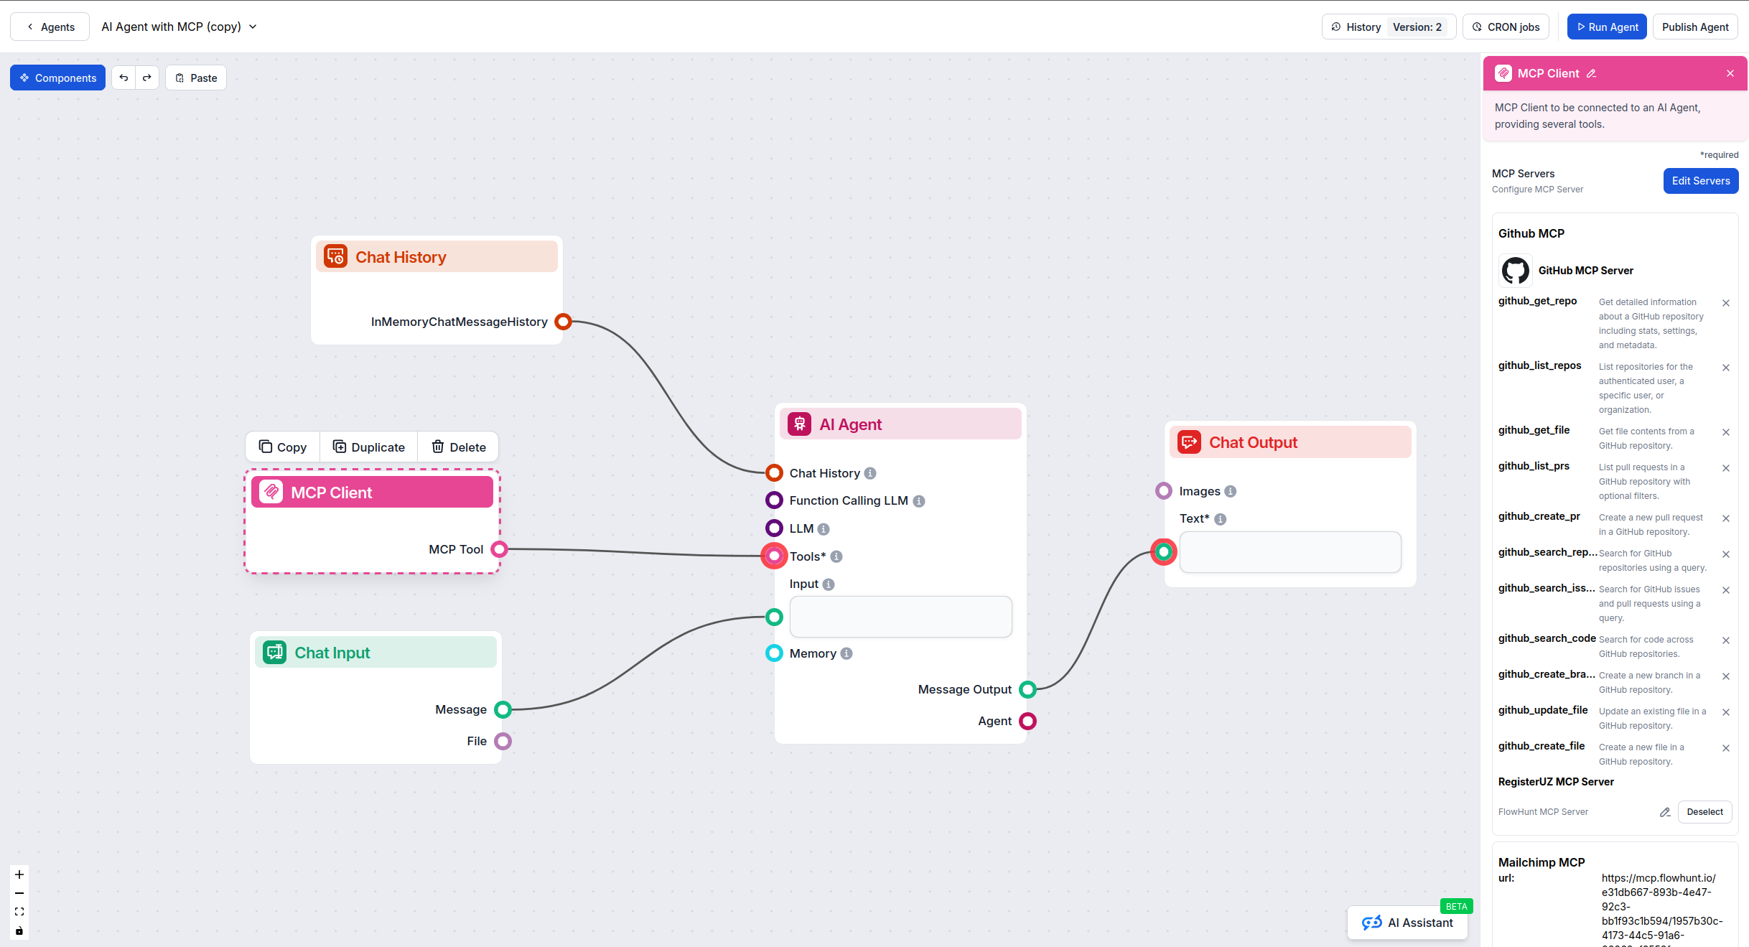
Task: Click the edit pencil on the MCP Client header
Action: [x=1592, y=73]
